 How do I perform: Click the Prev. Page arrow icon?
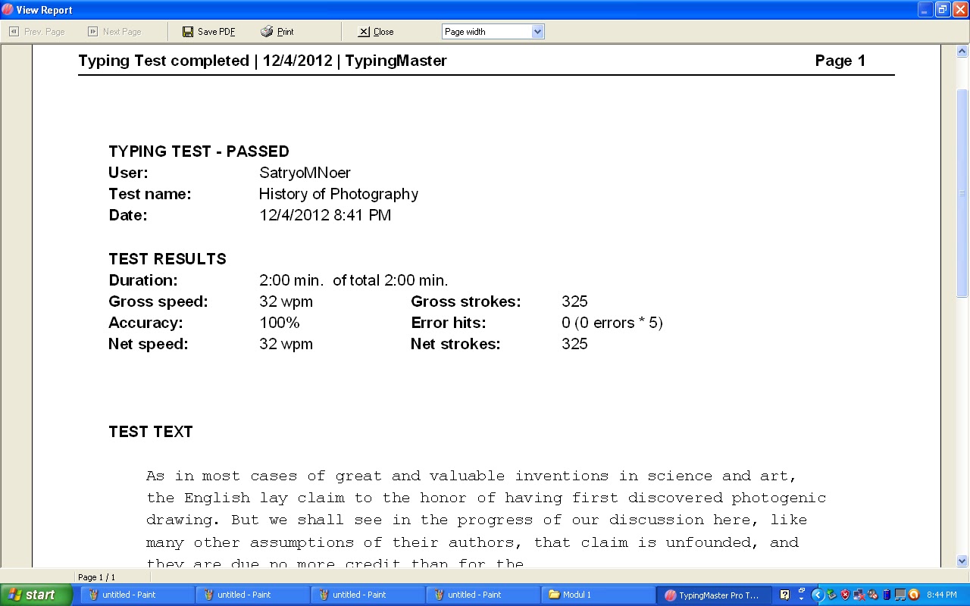pyautogui.click(x=14, y=32)
